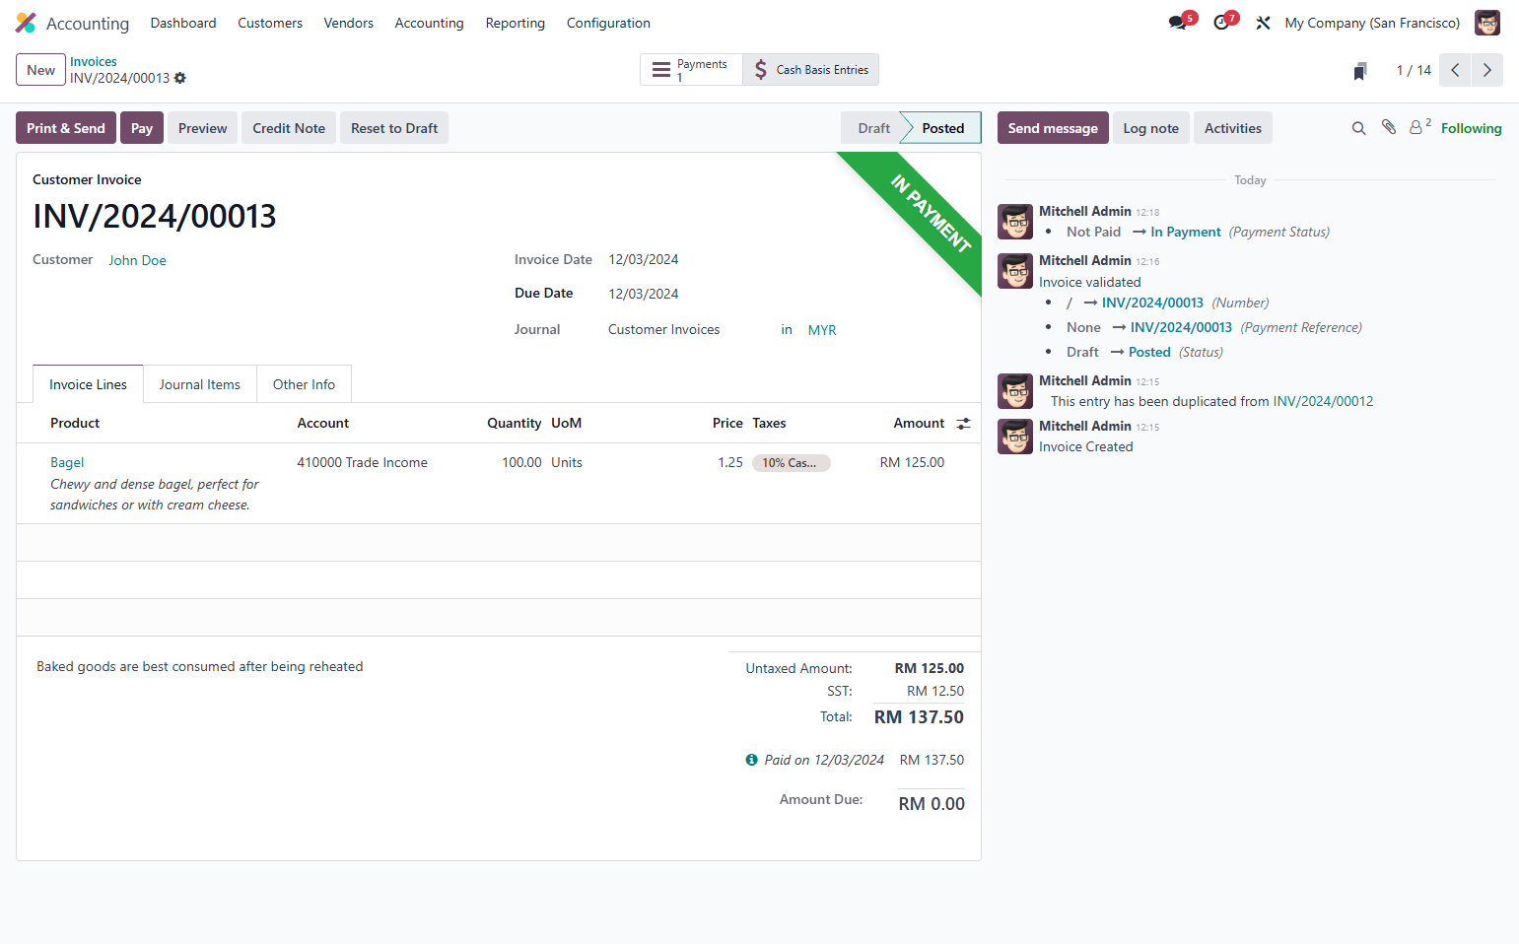Open the Bagel product link

pyautogui.click(x=67, y=462)
